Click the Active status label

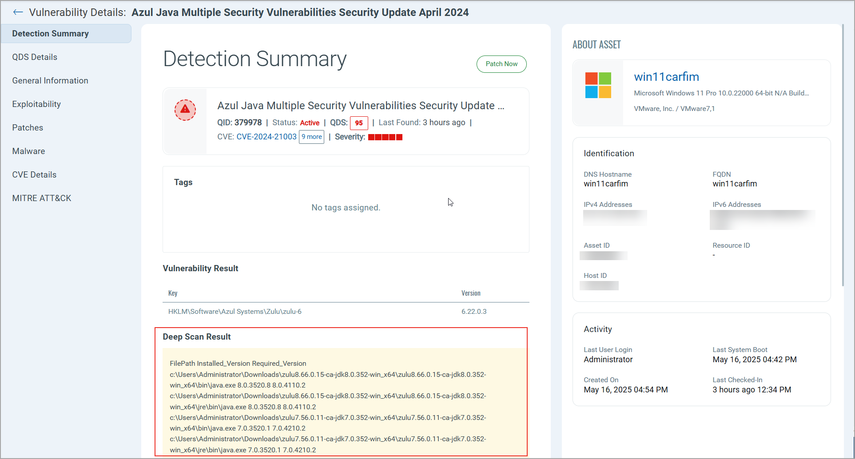coord(310,123)
